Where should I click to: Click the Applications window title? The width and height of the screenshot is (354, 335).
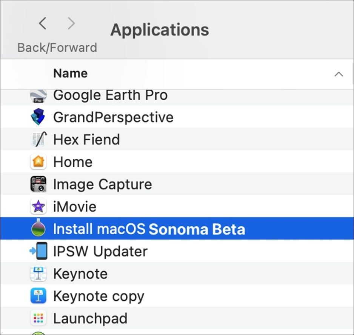160,30
